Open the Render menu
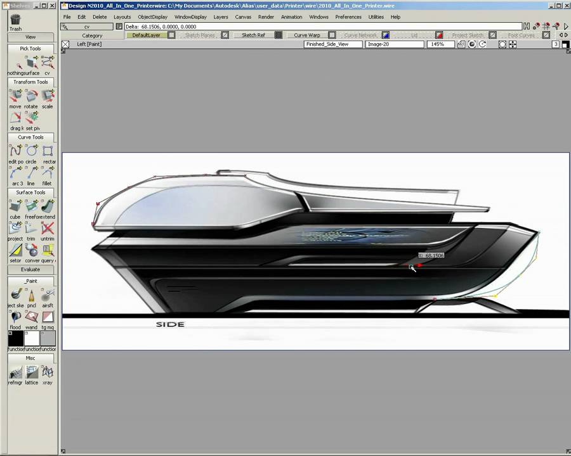 (x=266, y=17)
